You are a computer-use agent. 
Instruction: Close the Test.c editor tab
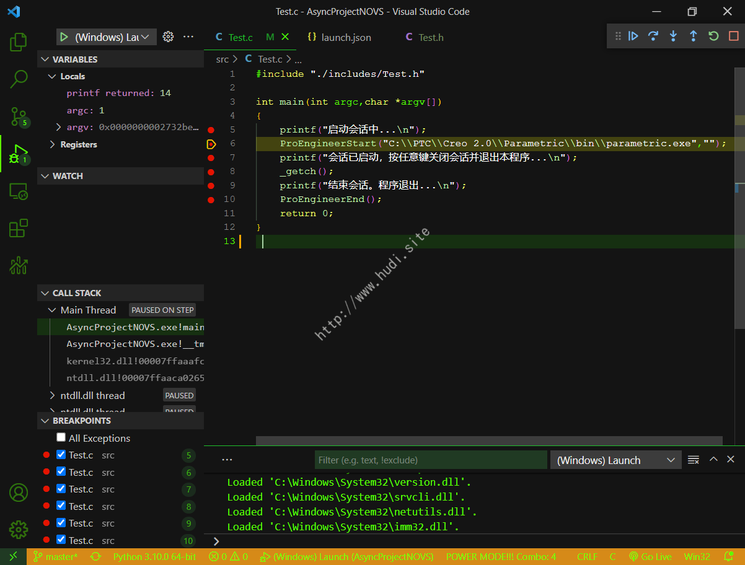point(285,37)
